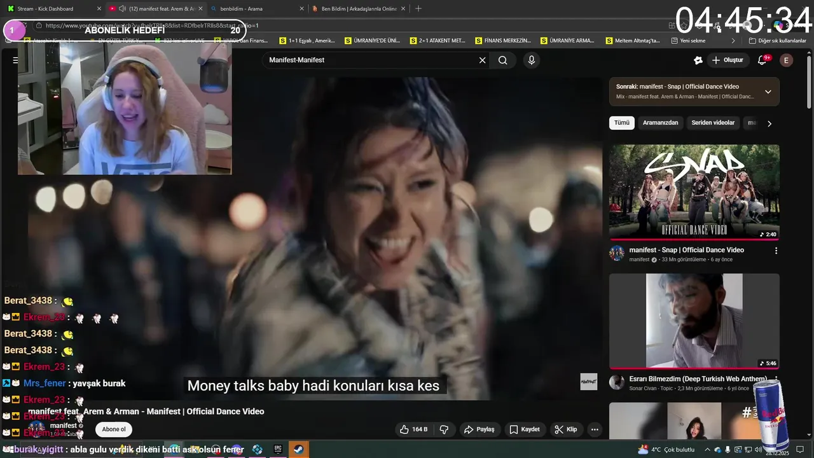Show more filter chips with the right arrow

click(x=769, y=123)
